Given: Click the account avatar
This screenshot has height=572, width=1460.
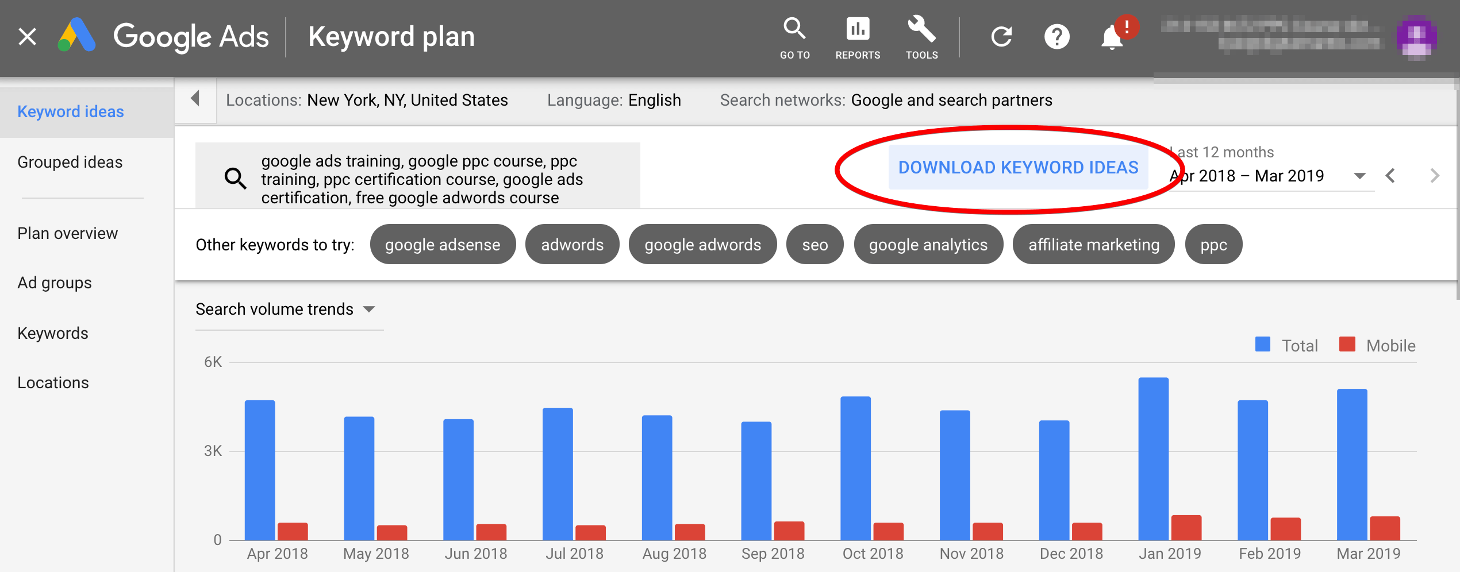Looking at the screenshot, I should (x=1416, y=37).
